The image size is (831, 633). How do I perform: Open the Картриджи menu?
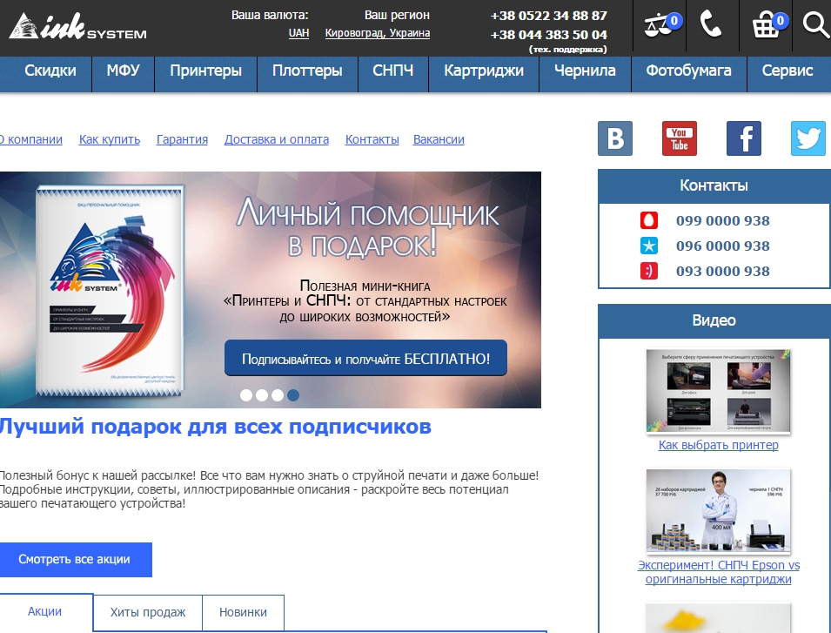click(484, 71)
